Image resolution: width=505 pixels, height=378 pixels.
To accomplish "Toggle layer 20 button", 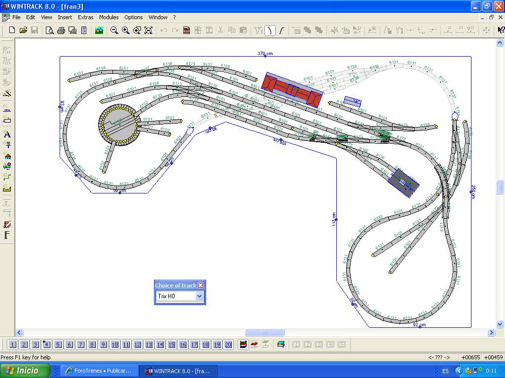I will tap(228, 345).
